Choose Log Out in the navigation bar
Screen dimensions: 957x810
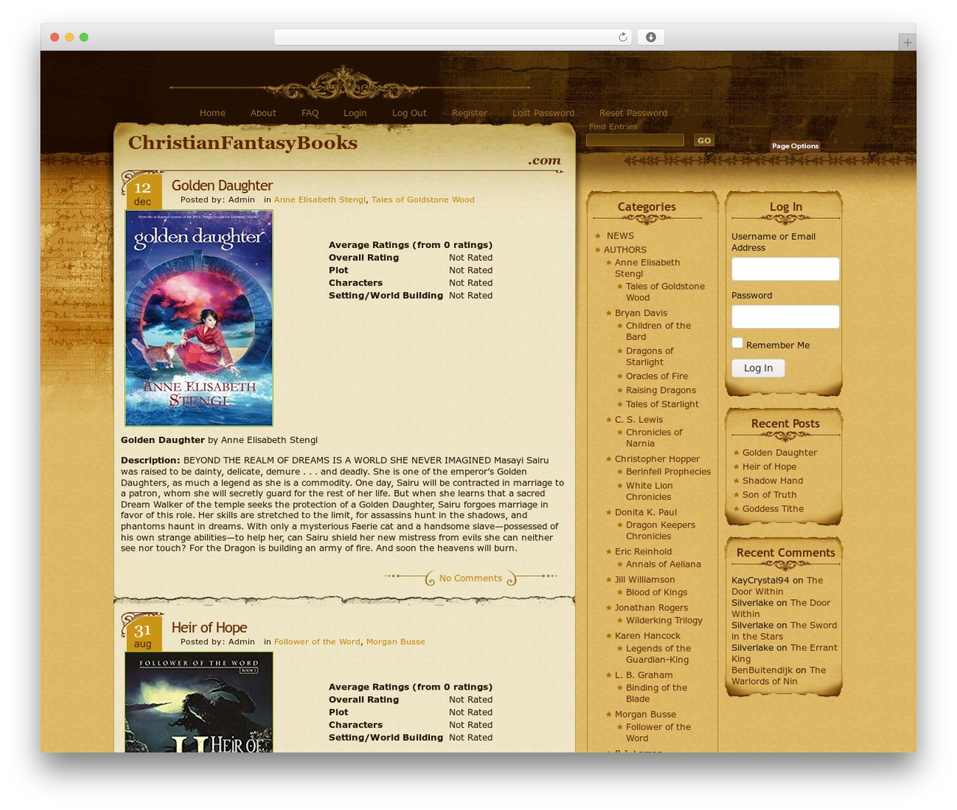pos(409,113)
